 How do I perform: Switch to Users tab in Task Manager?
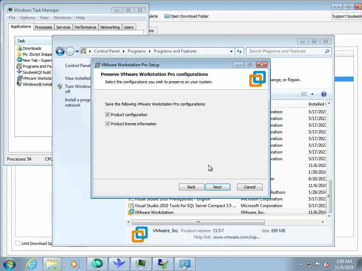click(x=129, y=27)
